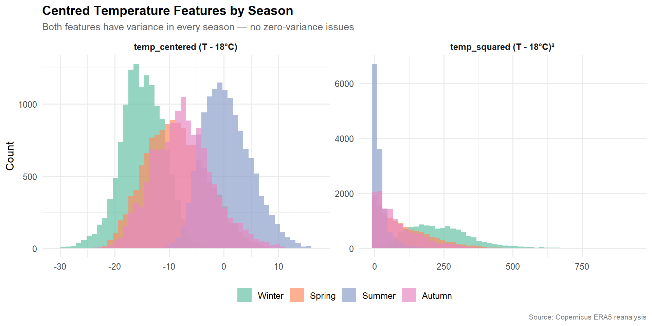Click the -30 x-axis tick label
This screenshot has height=326, width=652.
60,267
